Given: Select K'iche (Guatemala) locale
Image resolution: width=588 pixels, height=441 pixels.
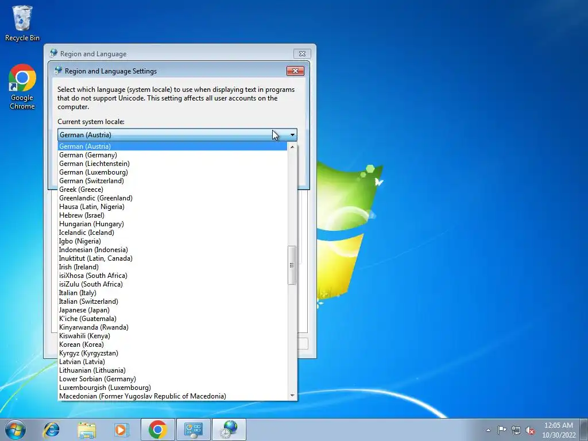Looking at the screenshot, I should tap(172, 319).
